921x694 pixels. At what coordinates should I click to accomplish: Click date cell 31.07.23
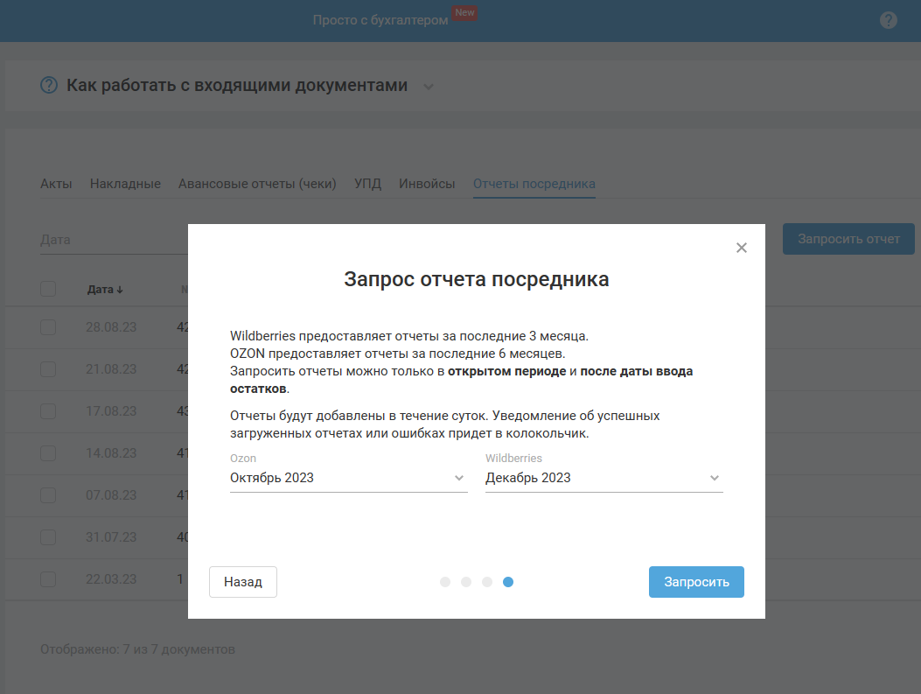(111, 537)
